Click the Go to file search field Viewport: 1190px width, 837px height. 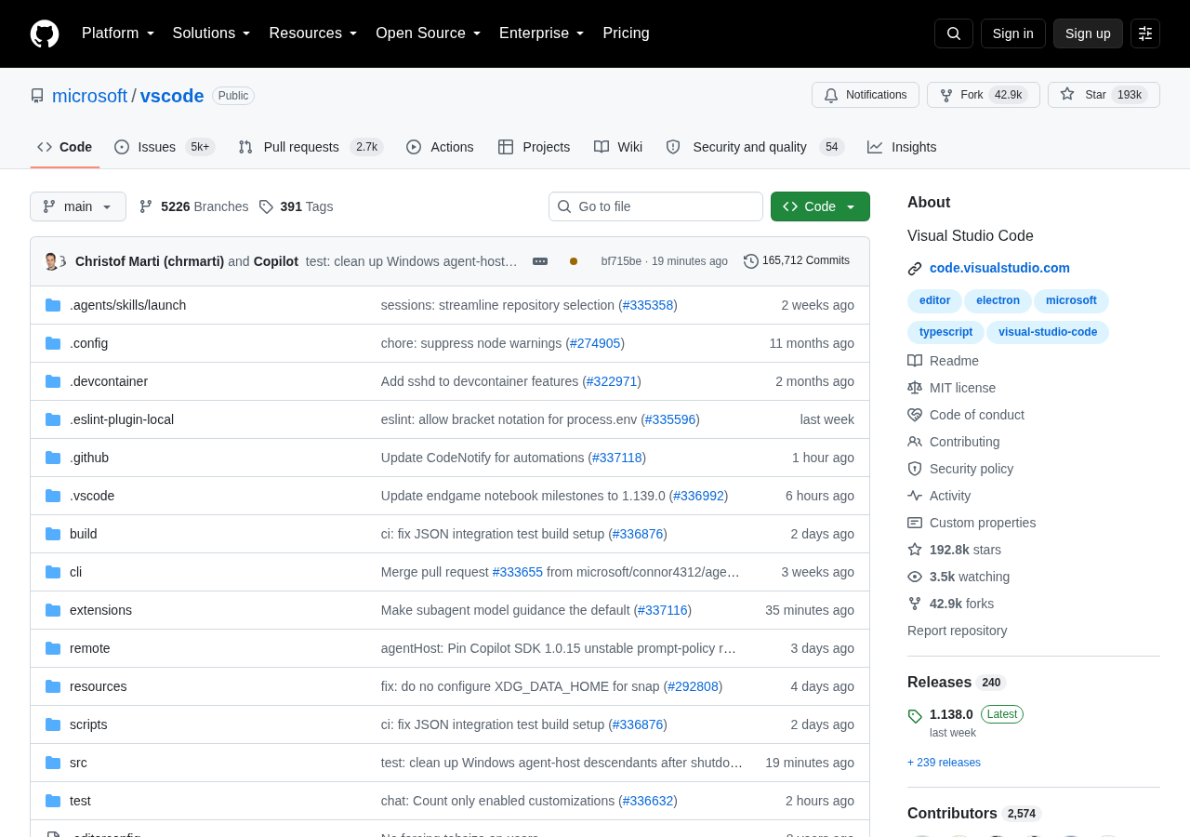(x=655, y=206)
